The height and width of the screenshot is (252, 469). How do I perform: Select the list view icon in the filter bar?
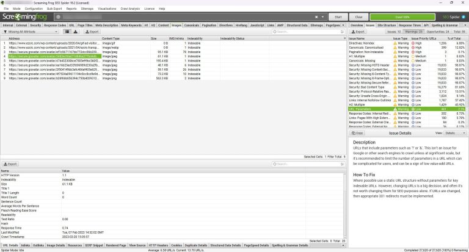click(x=67, y=31)
